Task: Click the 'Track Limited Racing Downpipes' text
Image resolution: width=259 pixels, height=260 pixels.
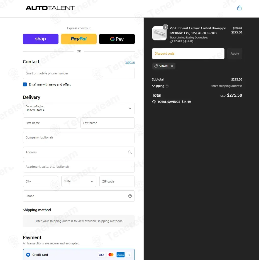Action: tap(189, 37)
